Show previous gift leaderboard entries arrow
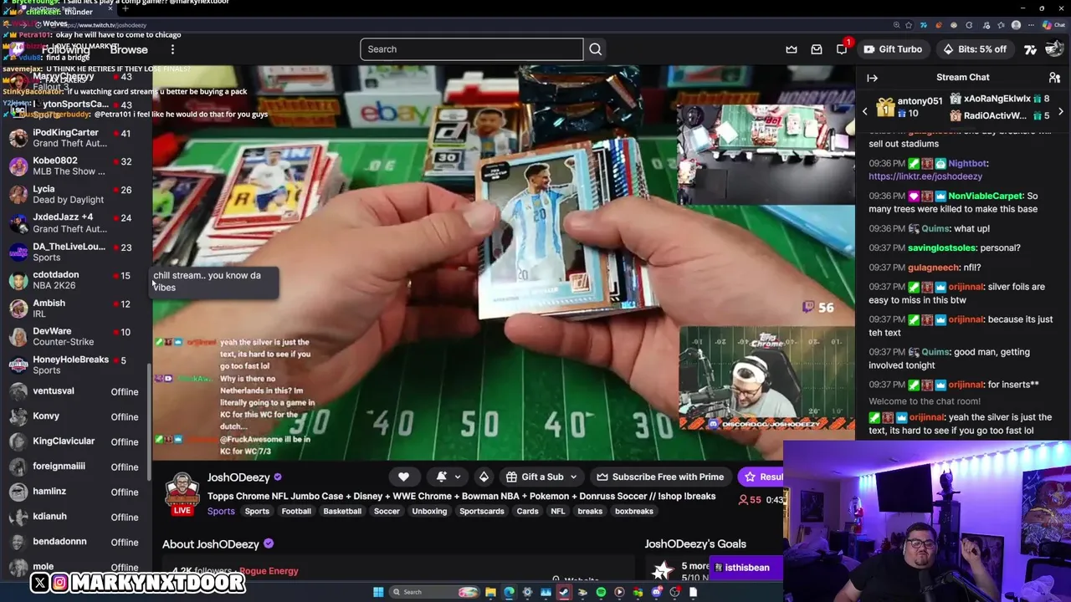 [865, 111]
